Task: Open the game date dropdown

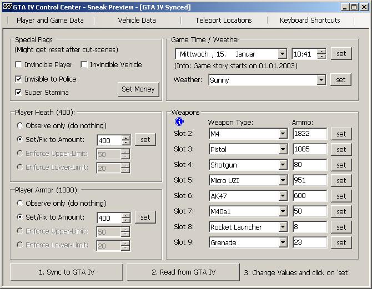Action: pyautogui.click(x=282, y=54)
